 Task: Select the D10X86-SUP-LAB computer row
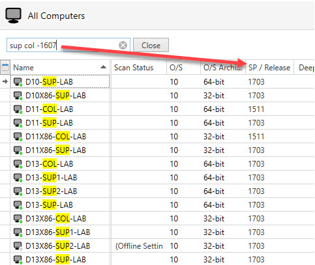click(157, 96)
